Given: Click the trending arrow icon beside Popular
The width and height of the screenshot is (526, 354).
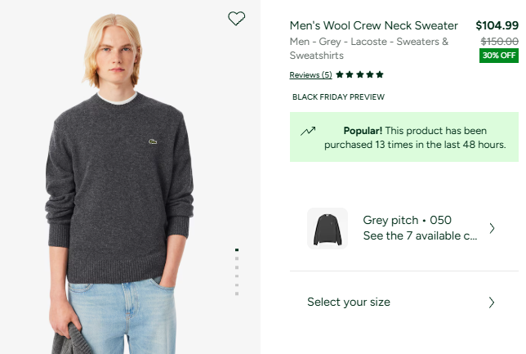Looking at the screenshot, I should pos(308,131).
